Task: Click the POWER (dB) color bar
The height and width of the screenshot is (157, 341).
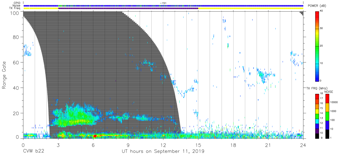Action: (x=317, y=46)
